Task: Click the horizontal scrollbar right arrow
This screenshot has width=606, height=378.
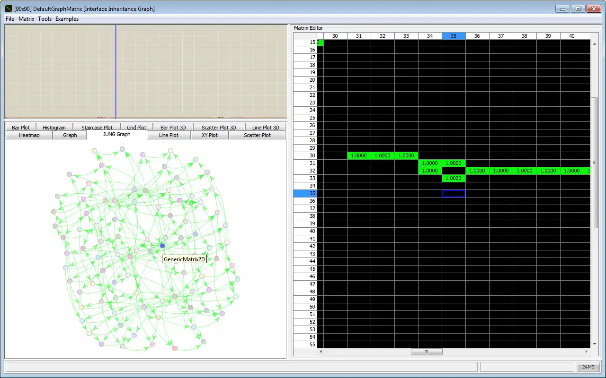Action: (586, 352)
